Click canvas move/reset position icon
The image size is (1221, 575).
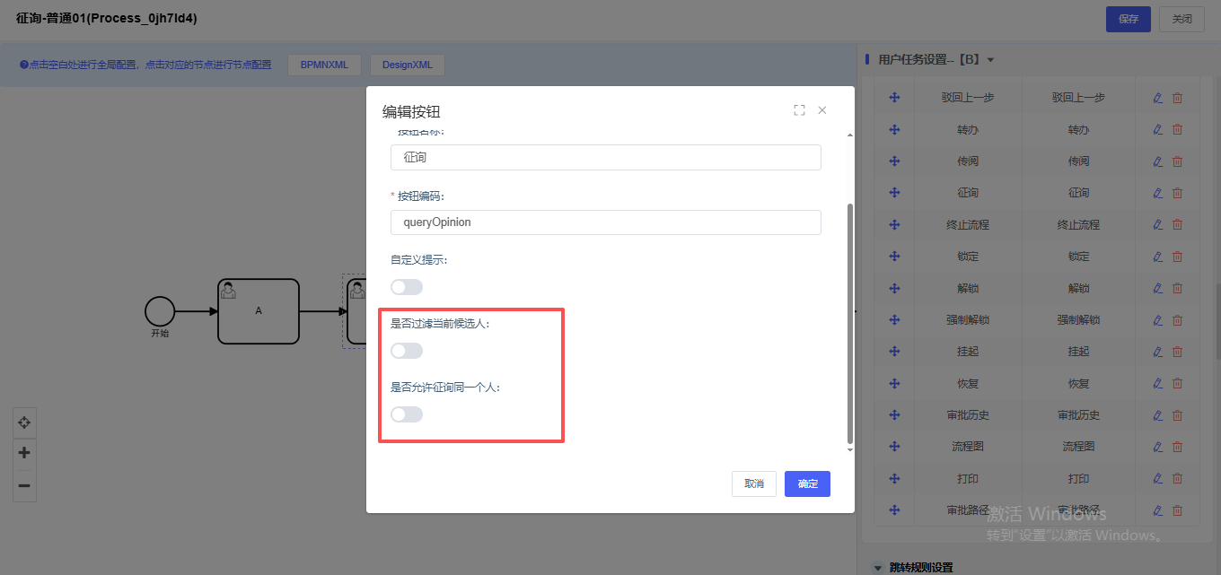tap(24, 423)
